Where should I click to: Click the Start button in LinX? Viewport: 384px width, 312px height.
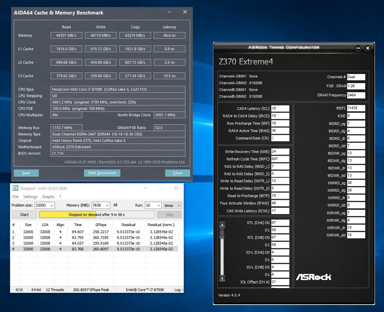(24, 215)
